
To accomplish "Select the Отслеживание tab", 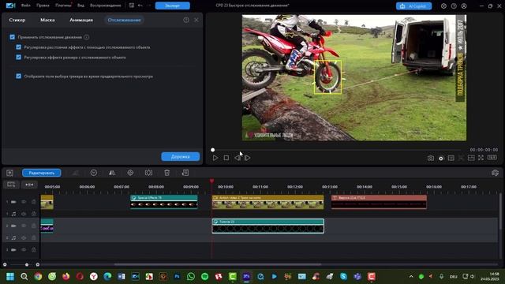I will (x=124, y=20).
